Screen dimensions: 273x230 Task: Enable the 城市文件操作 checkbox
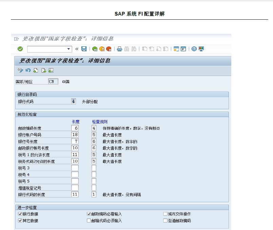(165, 214)
